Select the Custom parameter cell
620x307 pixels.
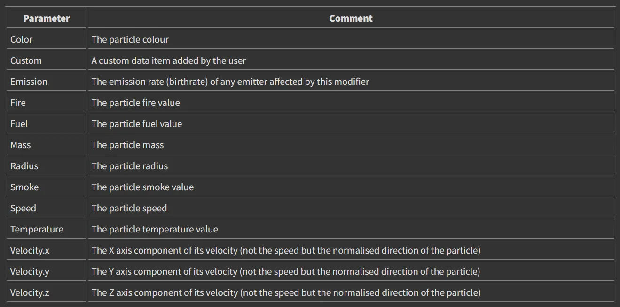click(x=26, y=61)
